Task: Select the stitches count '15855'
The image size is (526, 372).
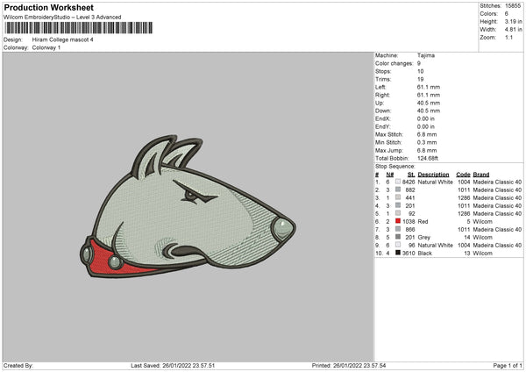Action: point(513,6)
